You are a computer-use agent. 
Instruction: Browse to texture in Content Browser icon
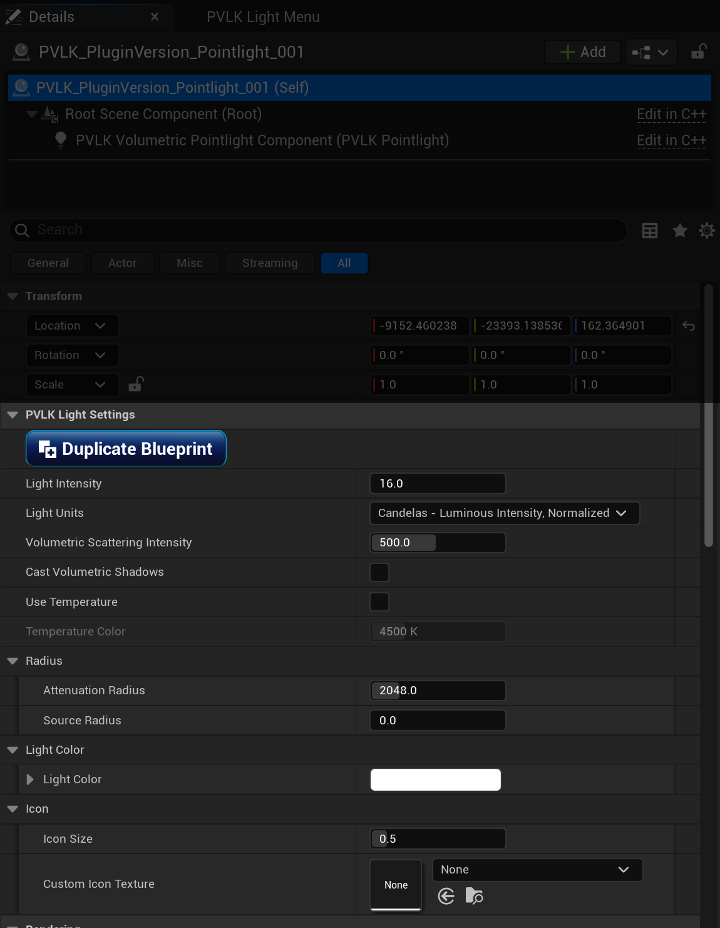tap(475, 896)
